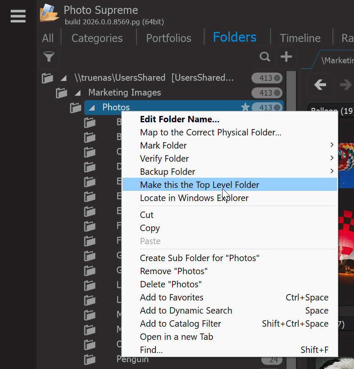Select the Penguin folder row
354x369 pixels.
(133, 359)
